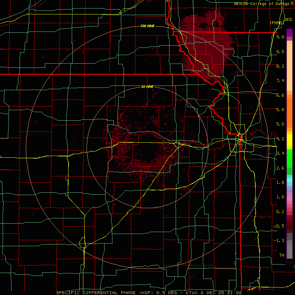Click the NEXLAB-College of DuPage credit text
Viewport: 295px width, 295px height.
point(264,4)
